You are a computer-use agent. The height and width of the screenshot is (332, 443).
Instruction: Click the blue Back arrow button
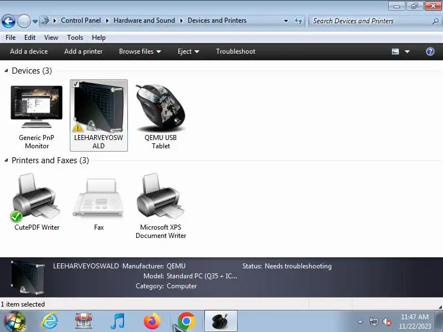click(x=8, y=21)
